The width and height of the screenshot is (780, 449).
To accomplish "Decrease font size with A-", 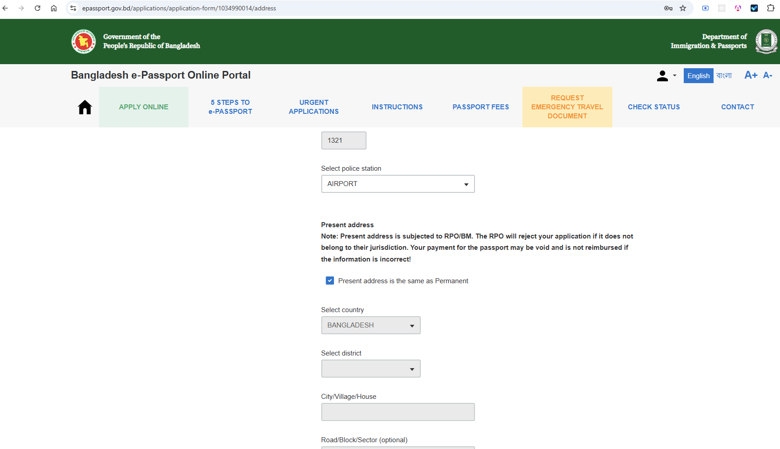I will [x=767, y=75].
